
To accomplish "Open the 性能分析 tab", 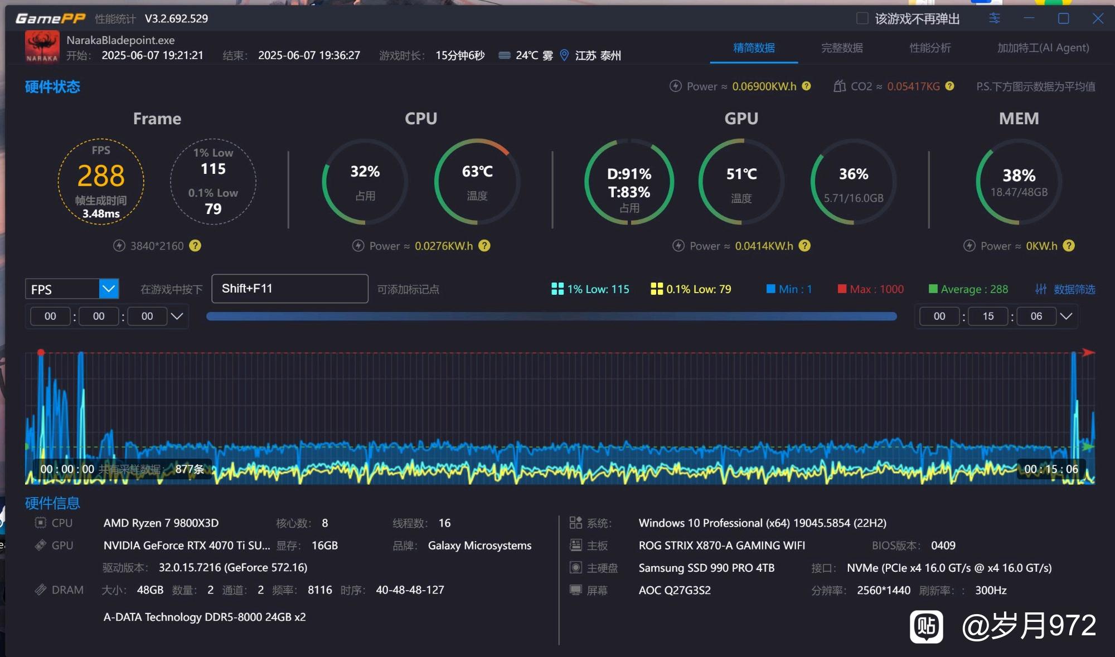I will (x=930, y=48).
